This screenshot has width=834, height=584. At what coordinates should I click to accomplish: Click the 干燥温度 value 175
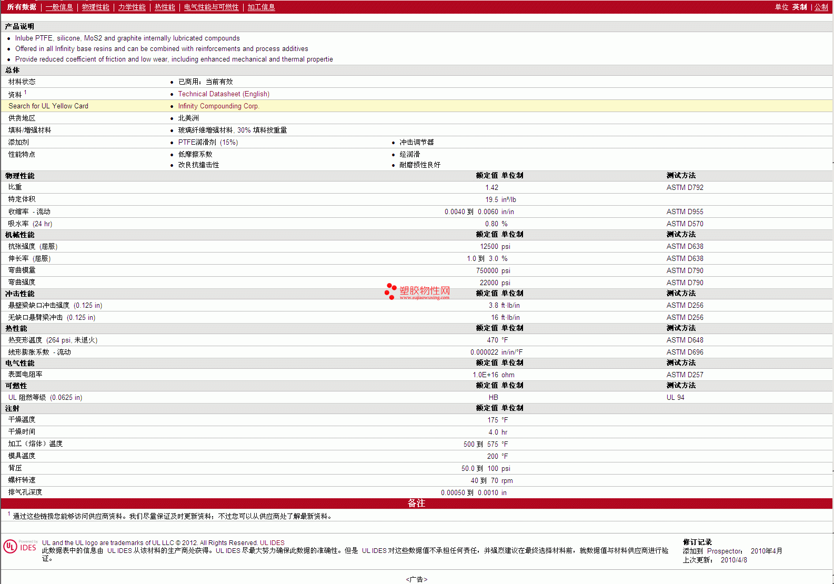click(x=493, y=420)
